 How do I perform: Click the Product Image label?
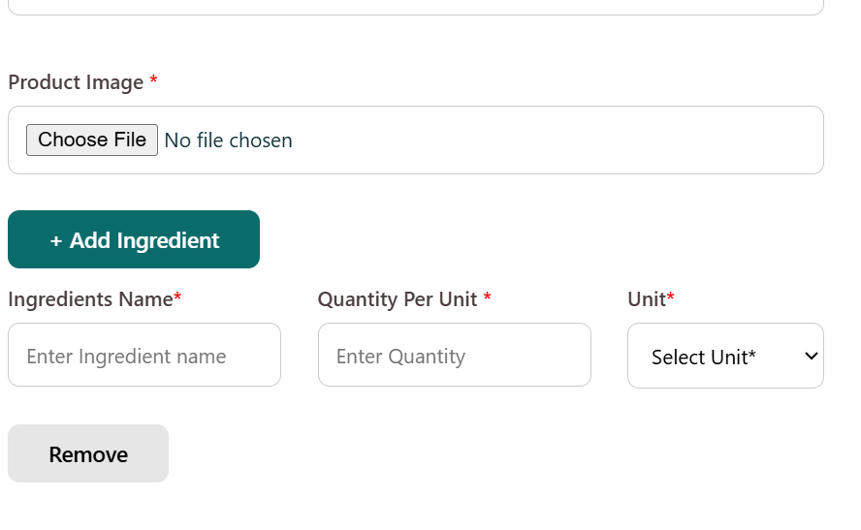(76, 82)
